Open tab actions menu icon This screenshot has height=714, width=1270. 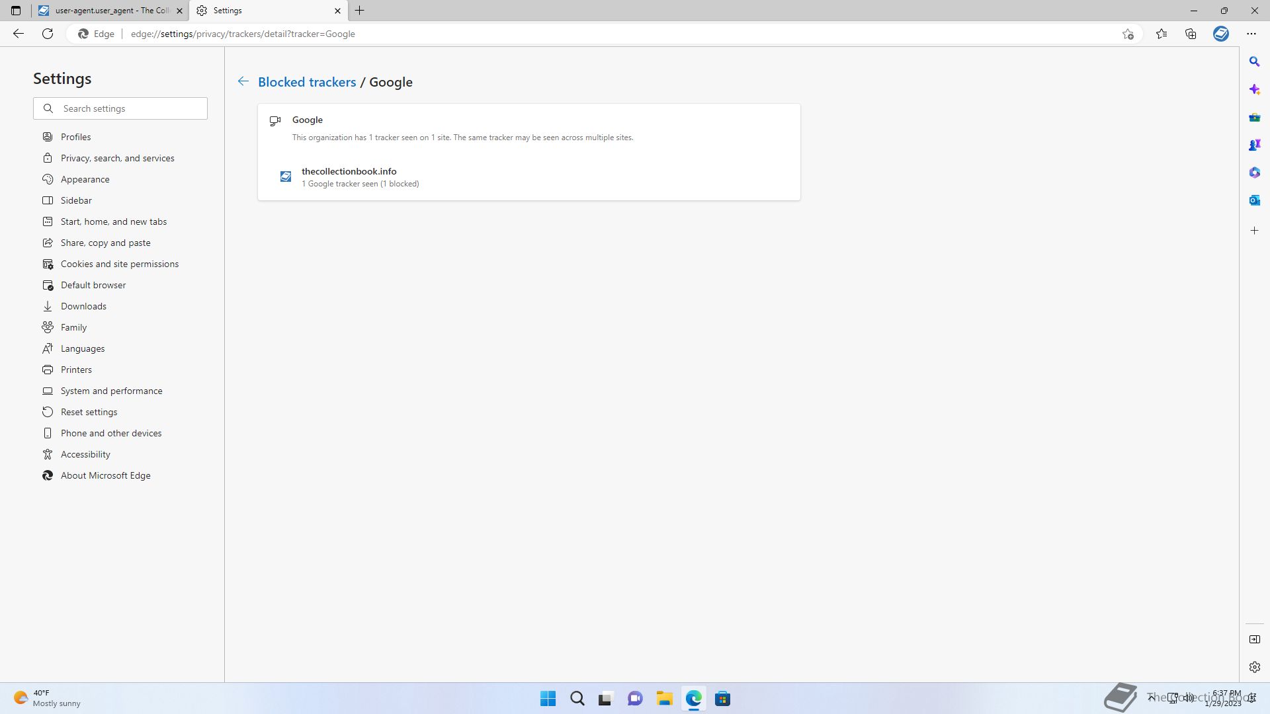tap(16, 11)
